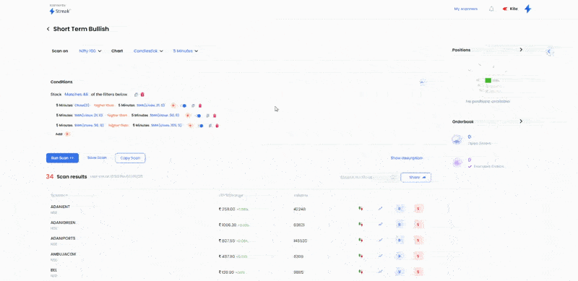Open My scanners in the top bar
578x281 pixels.
pos(465,9)
